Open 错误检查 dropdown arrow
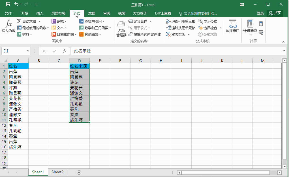The width and height of the screenshot is (289, 177). pyautogui.click(x=221, y=28)
